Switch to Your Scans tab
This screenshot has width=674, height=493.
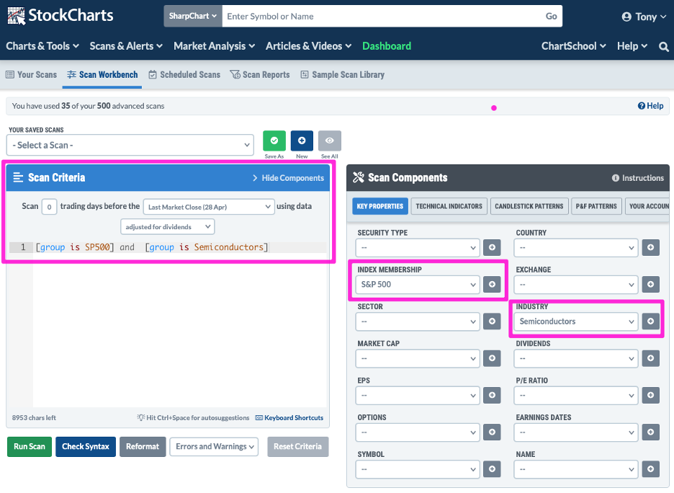(x=31, y=75)
